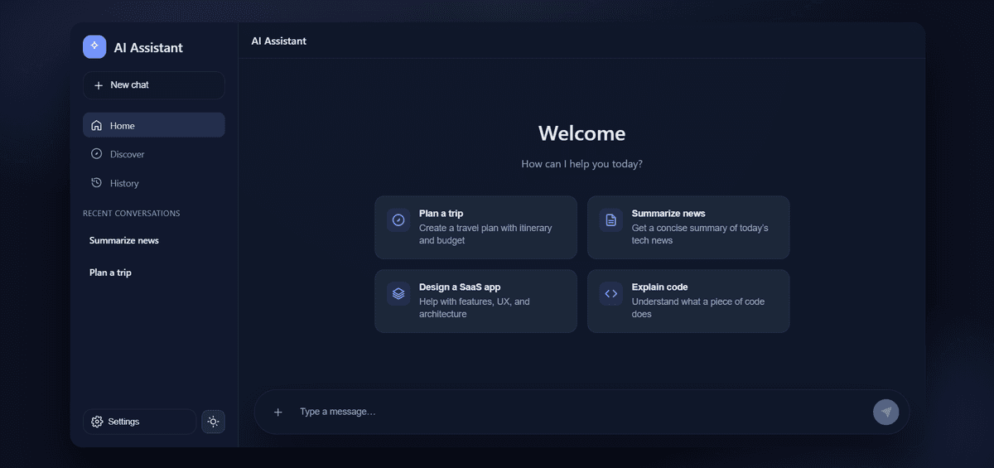Toggle light theme with the sun icon
This screenshot has width=994, height=468.
213,422
